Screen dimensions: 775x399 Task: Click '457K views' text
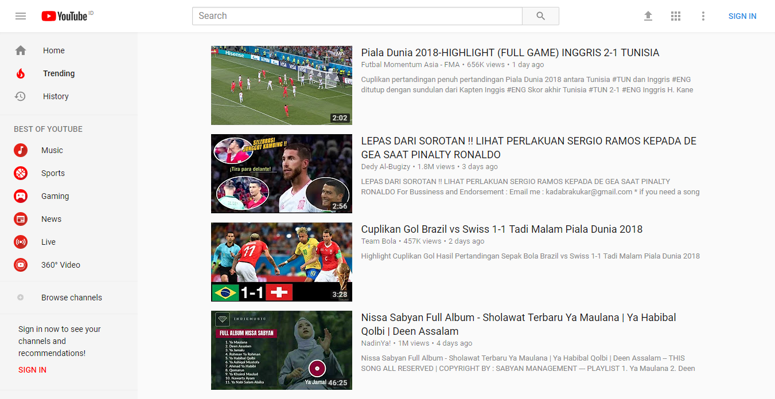422,241
